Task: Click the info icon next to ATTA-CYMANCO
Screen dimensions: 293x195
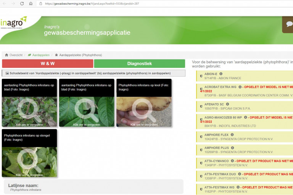Action: 232,161
